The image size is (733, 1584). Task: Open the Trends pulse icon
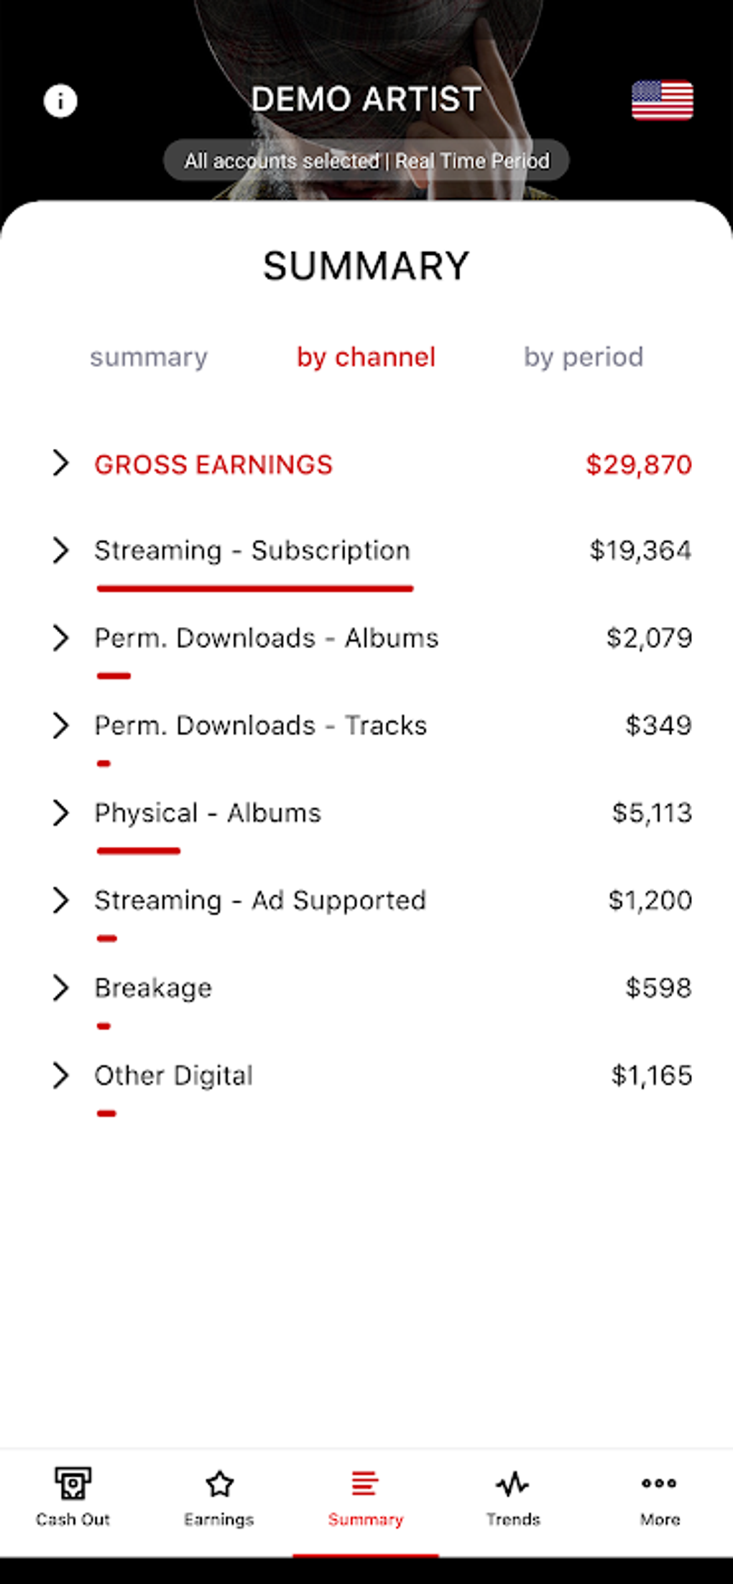(512, 1484)
